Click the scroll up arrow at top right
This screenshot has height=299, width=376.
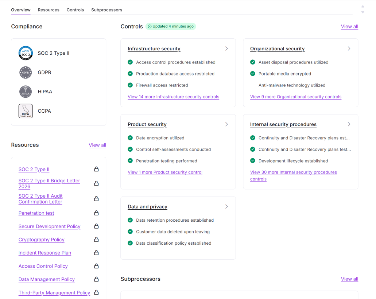pos(363,7)
